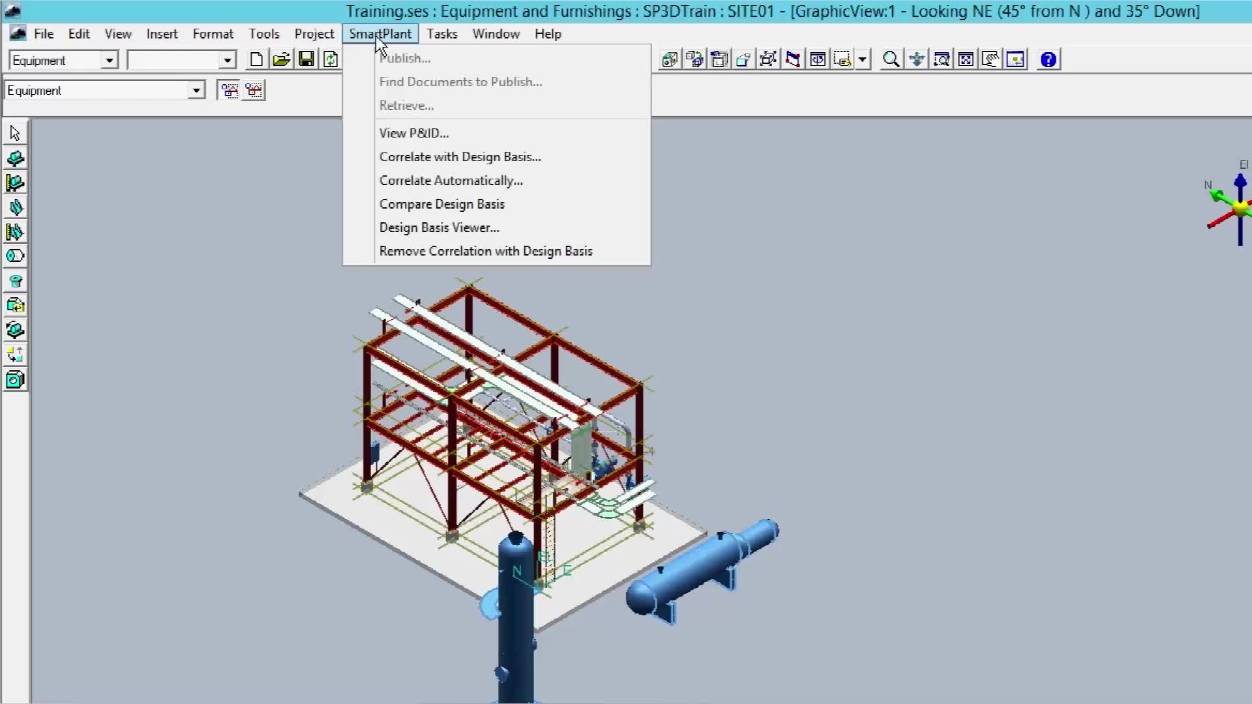Click the Select arrow tool
The width and height of the screenshot is (1252, 704).
[x=15, y=134]
